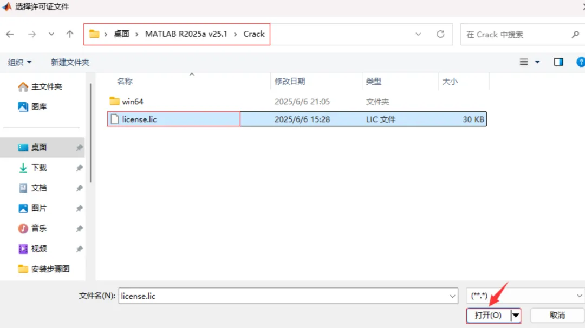The height and width of the screenshot is (328, 585).
Task: Click the win64 folder icon
Action: tap(114, 101)
